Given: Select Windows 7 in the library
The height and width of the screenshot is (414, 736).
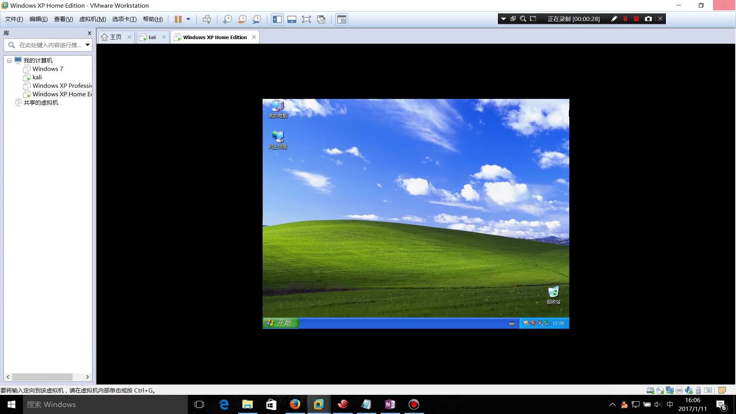Looking at the screenshot, I should click(48, 69).
